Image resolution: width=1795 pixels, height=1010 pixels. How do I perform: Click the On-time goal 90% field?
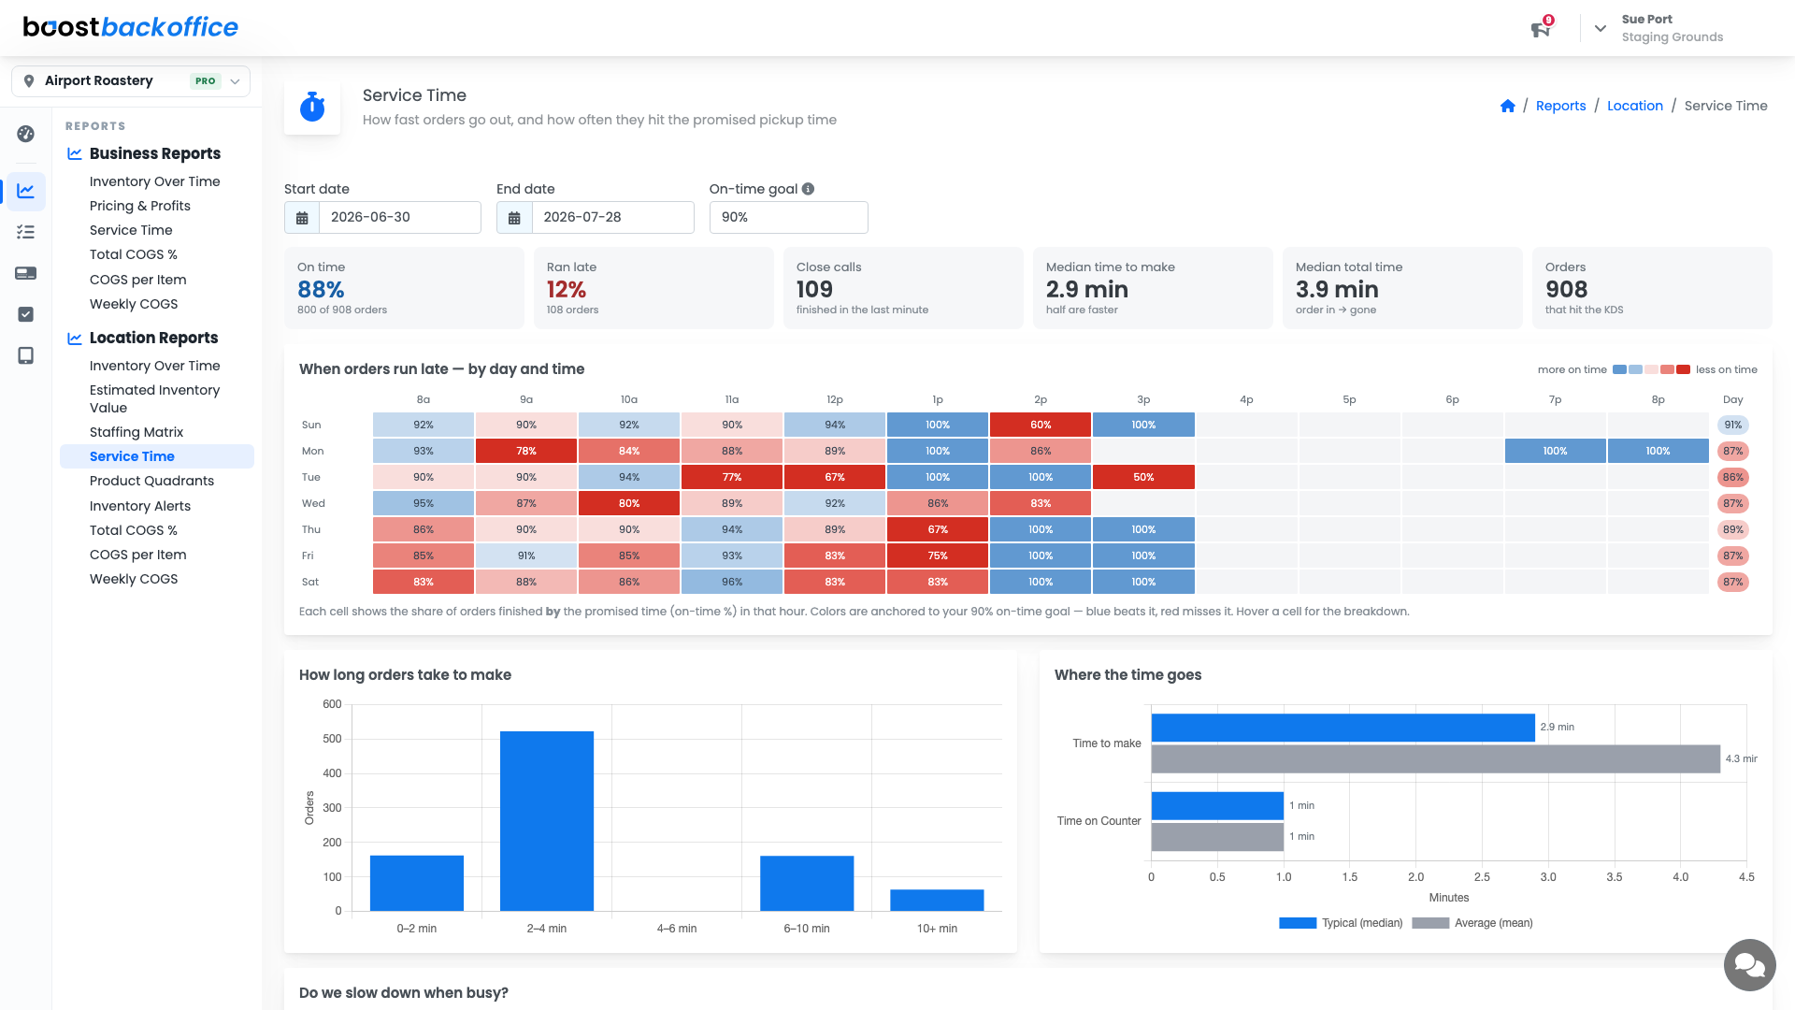point(788,218)
